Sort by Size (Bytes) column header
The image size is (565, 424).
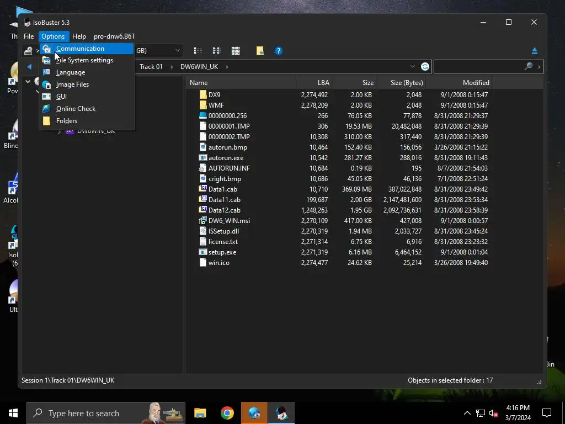click(401, 83)
